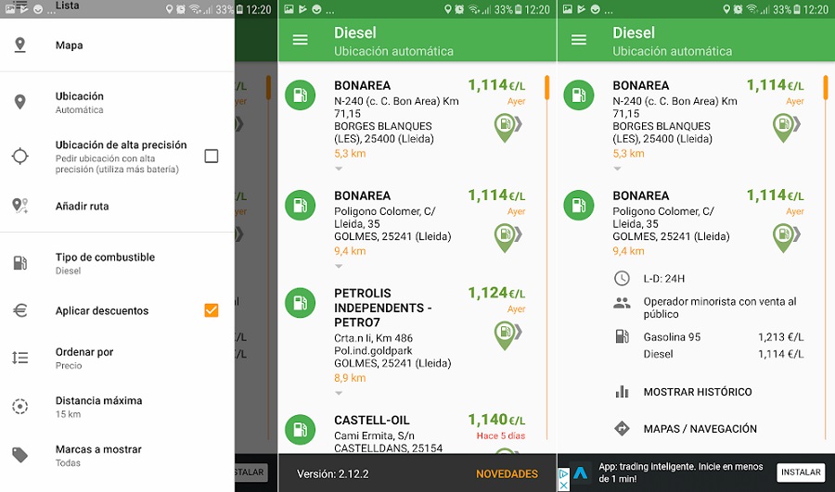Open the hamburger menu in middle Diesel screen
This screenshot has height=492, width=835.
300,40
